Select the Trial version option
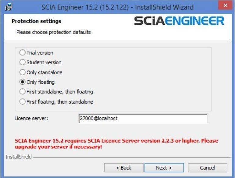Screen dimensions: 235x178 [x=36, y=53]
